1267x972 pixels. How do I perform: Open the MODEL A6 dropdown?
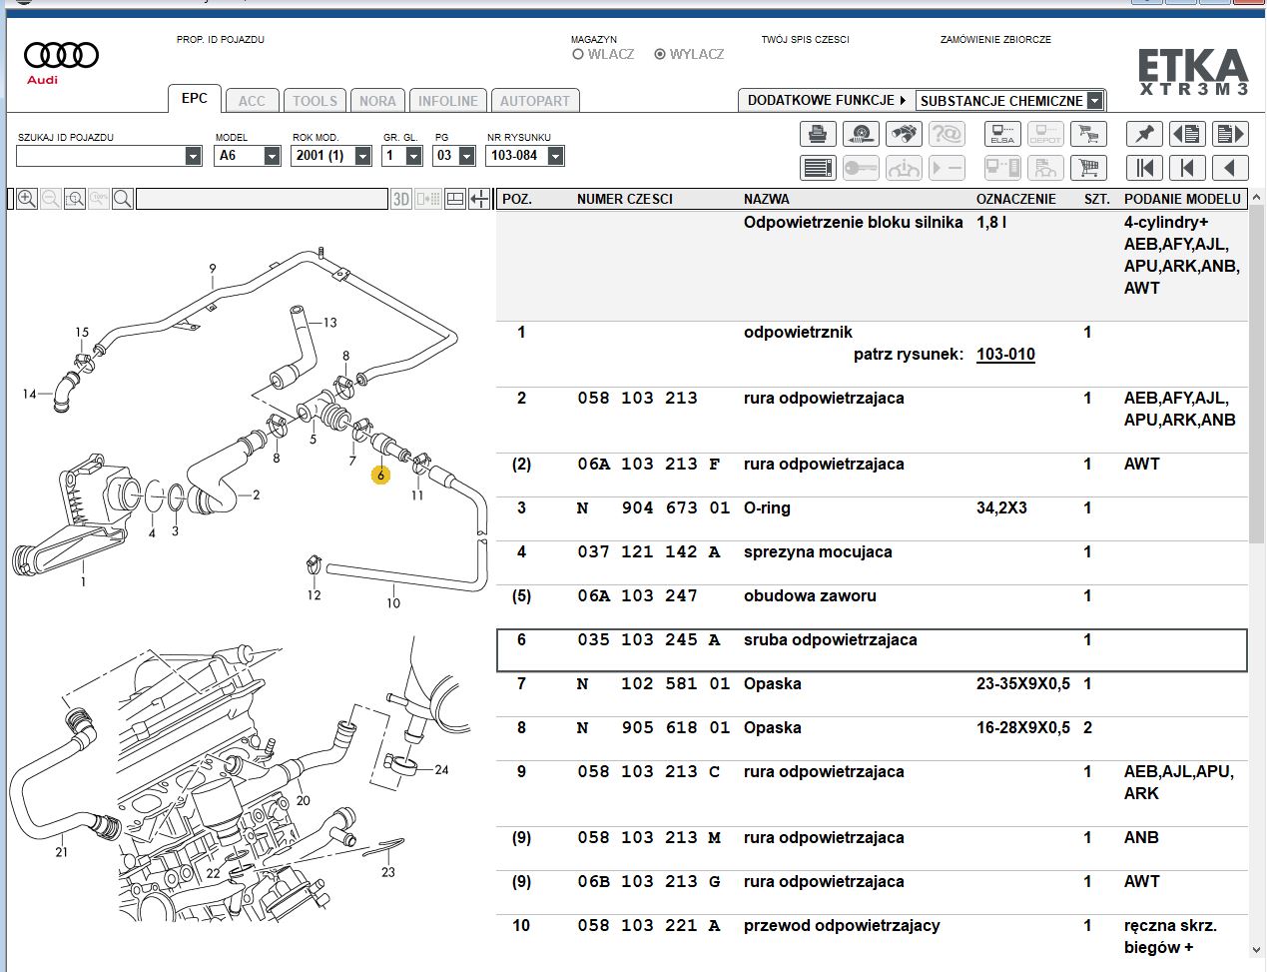272,156
